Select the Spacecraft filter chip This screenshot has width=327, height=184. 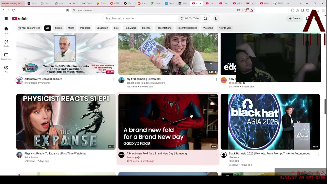pos(102,28)
